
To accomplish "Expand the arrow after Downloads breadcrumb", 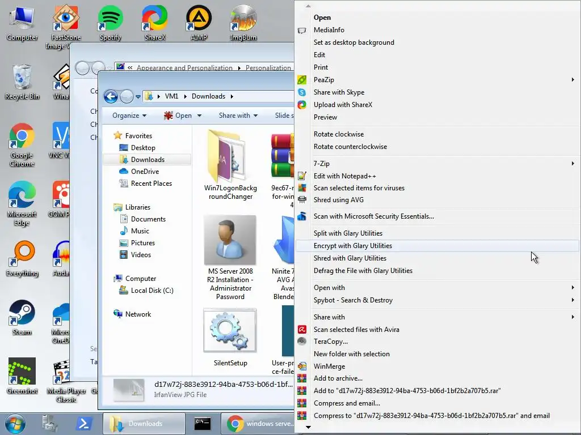I will coord(232,96).
